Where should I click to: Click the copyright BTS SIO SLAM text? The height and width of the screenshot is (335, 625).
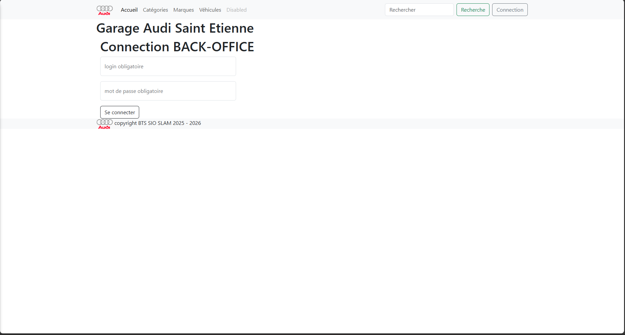pyautogui.click(x=158, y=123)
